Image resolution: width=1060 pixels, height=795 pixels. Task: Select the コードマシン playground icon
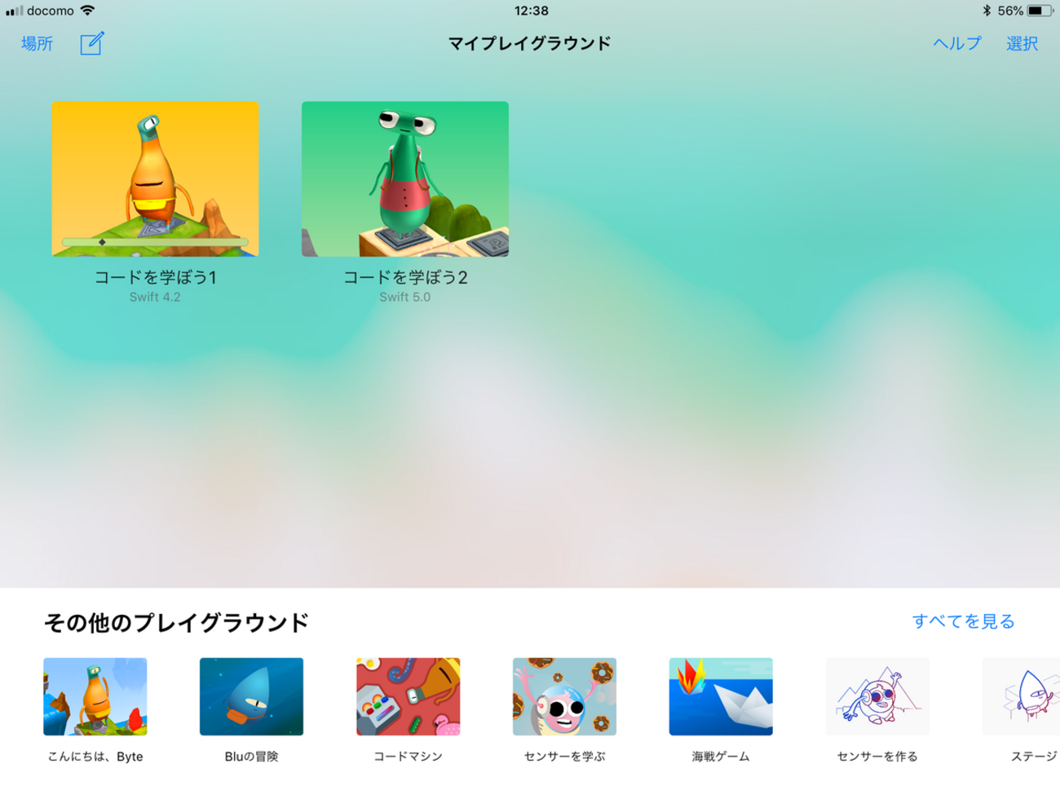coord(408,696)
